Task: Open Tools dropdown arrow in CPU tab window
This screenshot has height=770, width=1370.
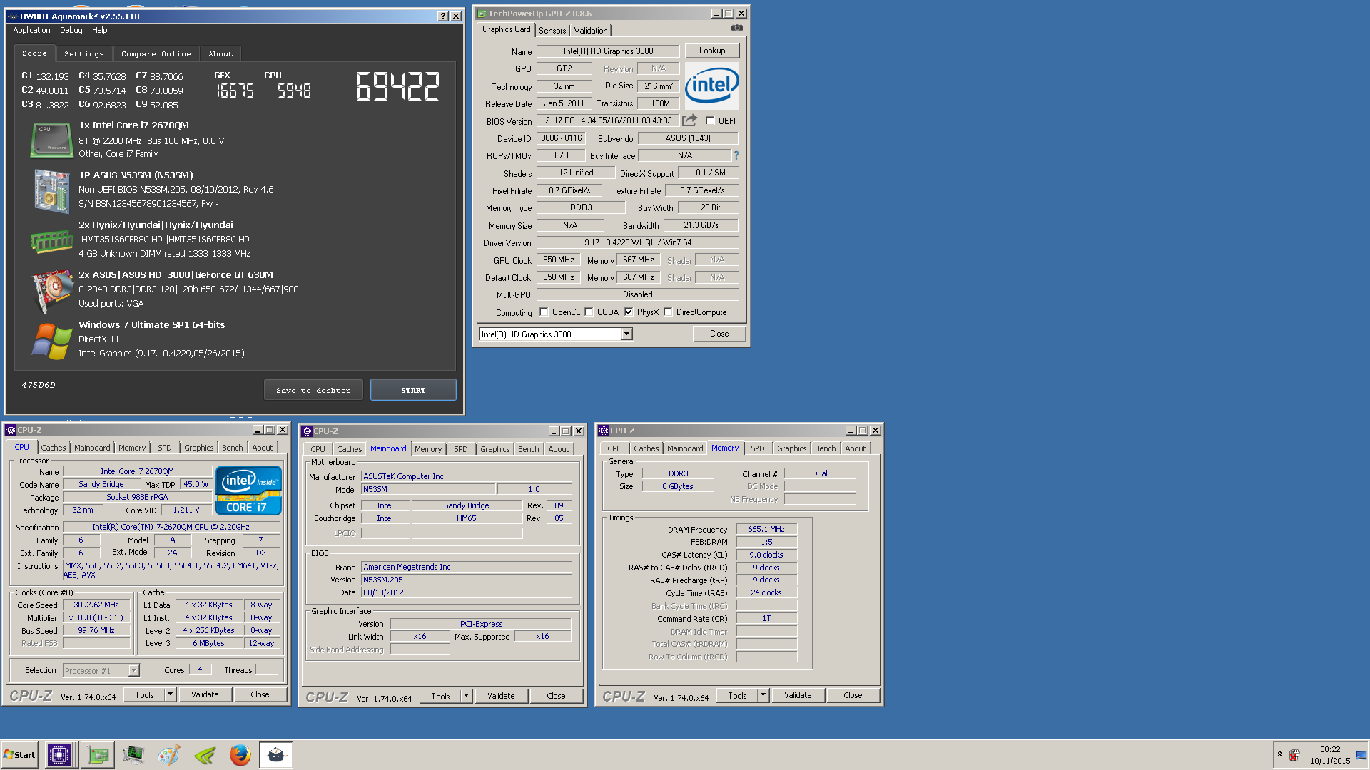Action: point(170,694)
